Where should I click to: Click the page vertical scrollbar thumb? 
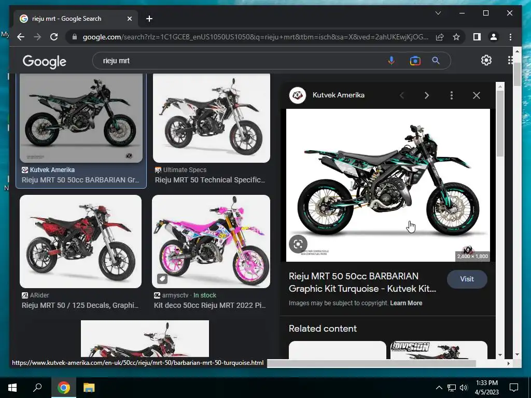[517, 75]
